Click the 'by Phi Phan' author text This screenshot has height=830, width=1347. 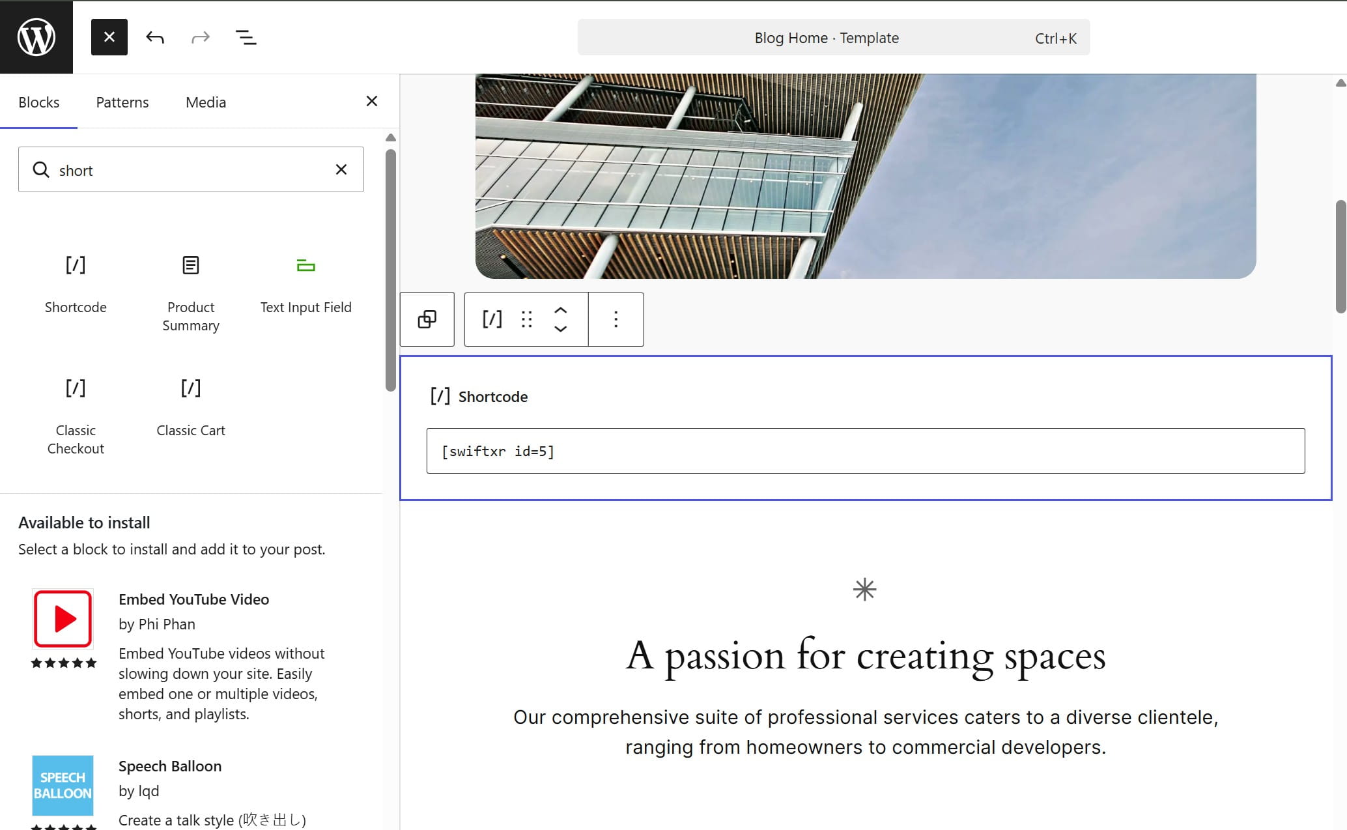coord(157,624)
